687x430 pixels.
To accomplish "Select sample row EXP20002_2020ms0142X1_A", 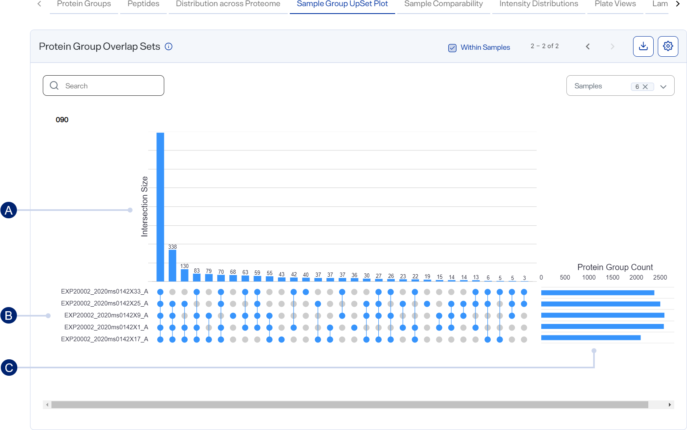I will tap(106, 327).
